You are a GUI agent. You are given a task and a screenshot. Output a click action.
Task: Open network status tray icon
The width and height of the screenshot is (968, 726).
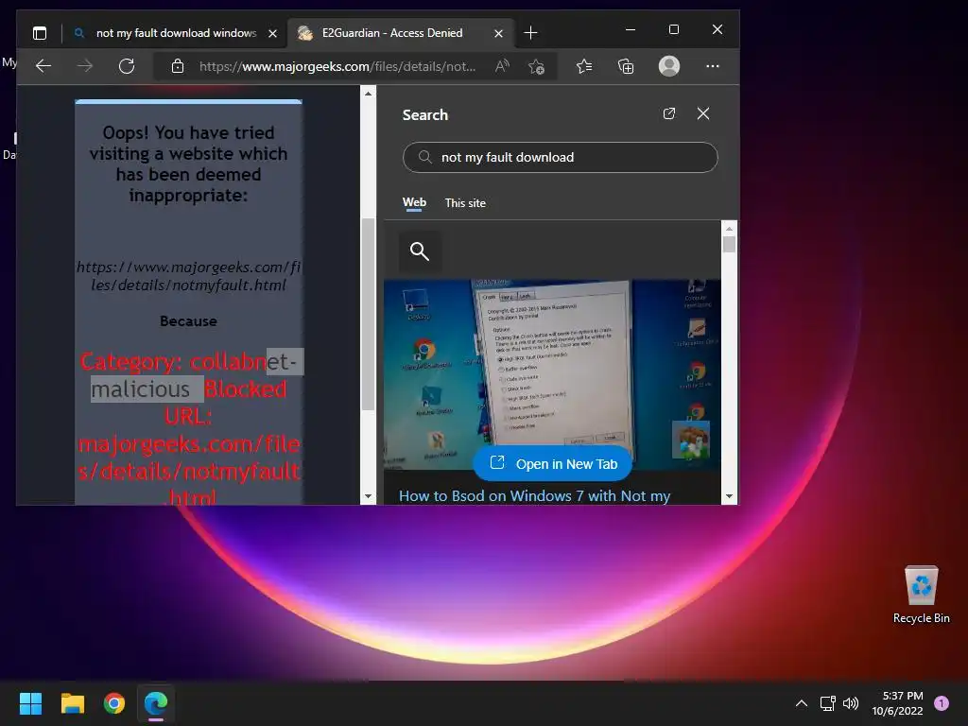point(828,703)
